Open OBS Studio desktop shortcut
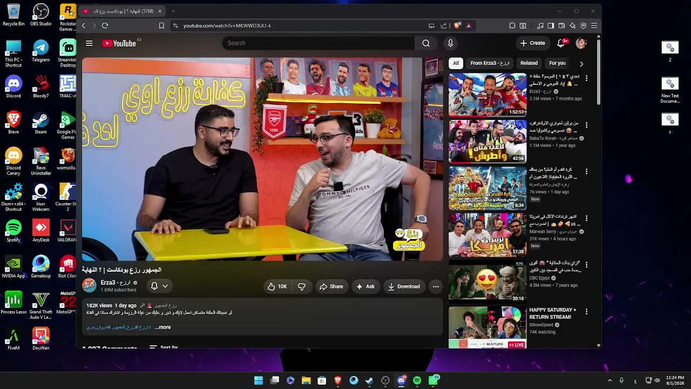The height and width of the screenshot is (389, 691). click(x=40, y=15)
